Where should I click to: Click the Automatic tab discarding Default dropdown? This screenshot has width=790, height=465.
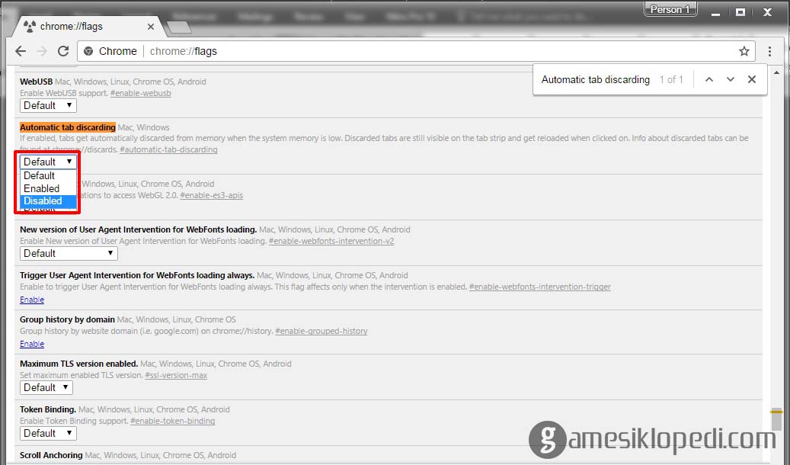point(48,162)
